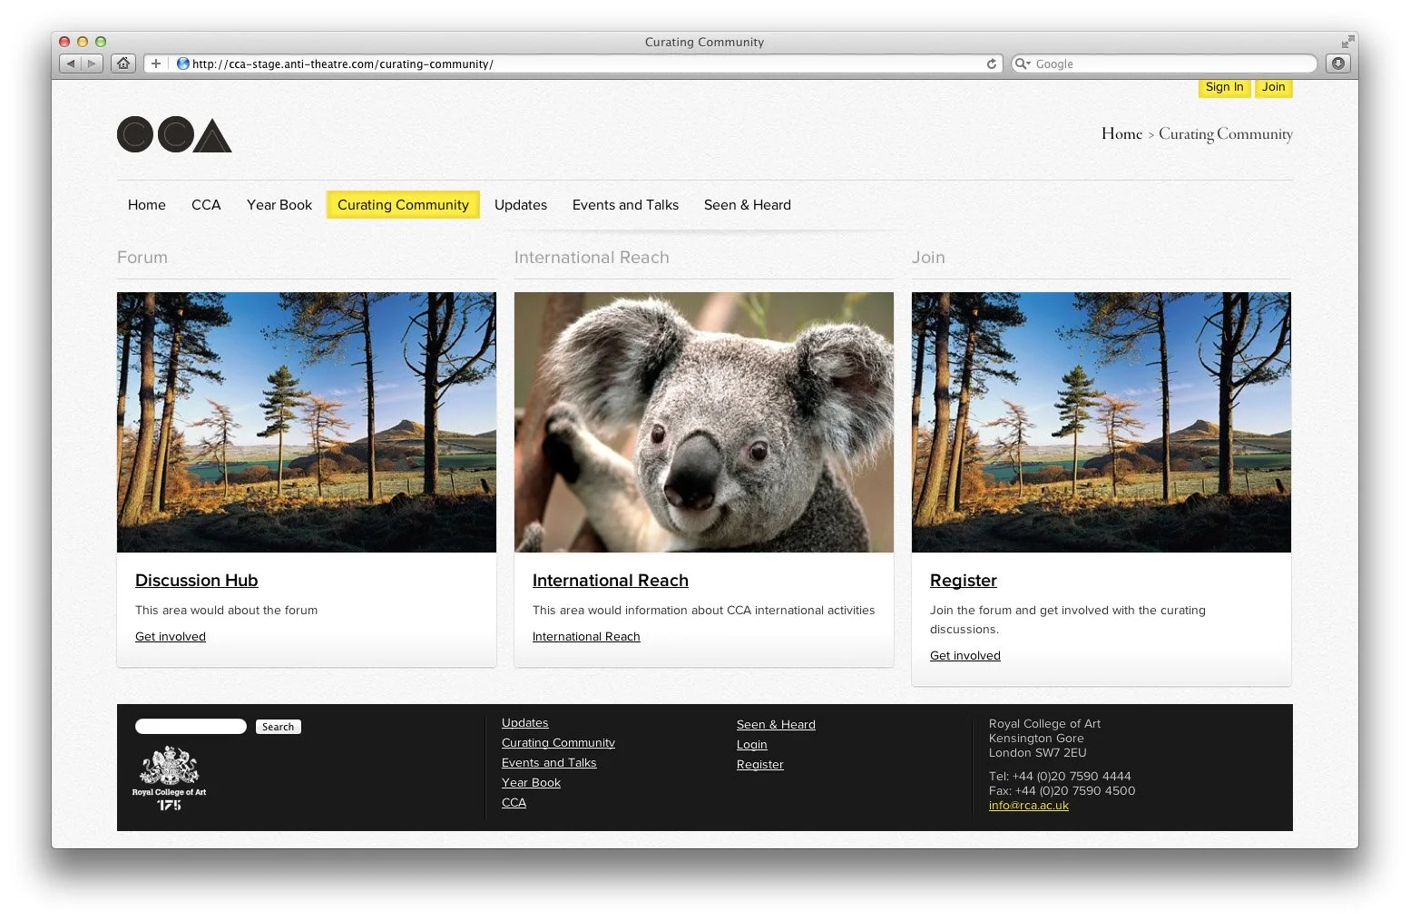
Task: Open Seen & Heard nav item
Action: click(x=748, y=205)
